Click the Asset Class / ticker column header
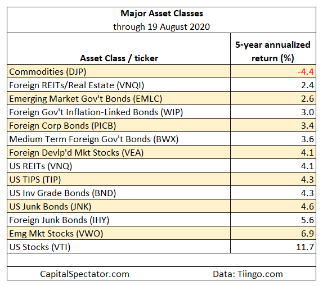This screenshot has width=323, height=286. (x=119, y=58)
